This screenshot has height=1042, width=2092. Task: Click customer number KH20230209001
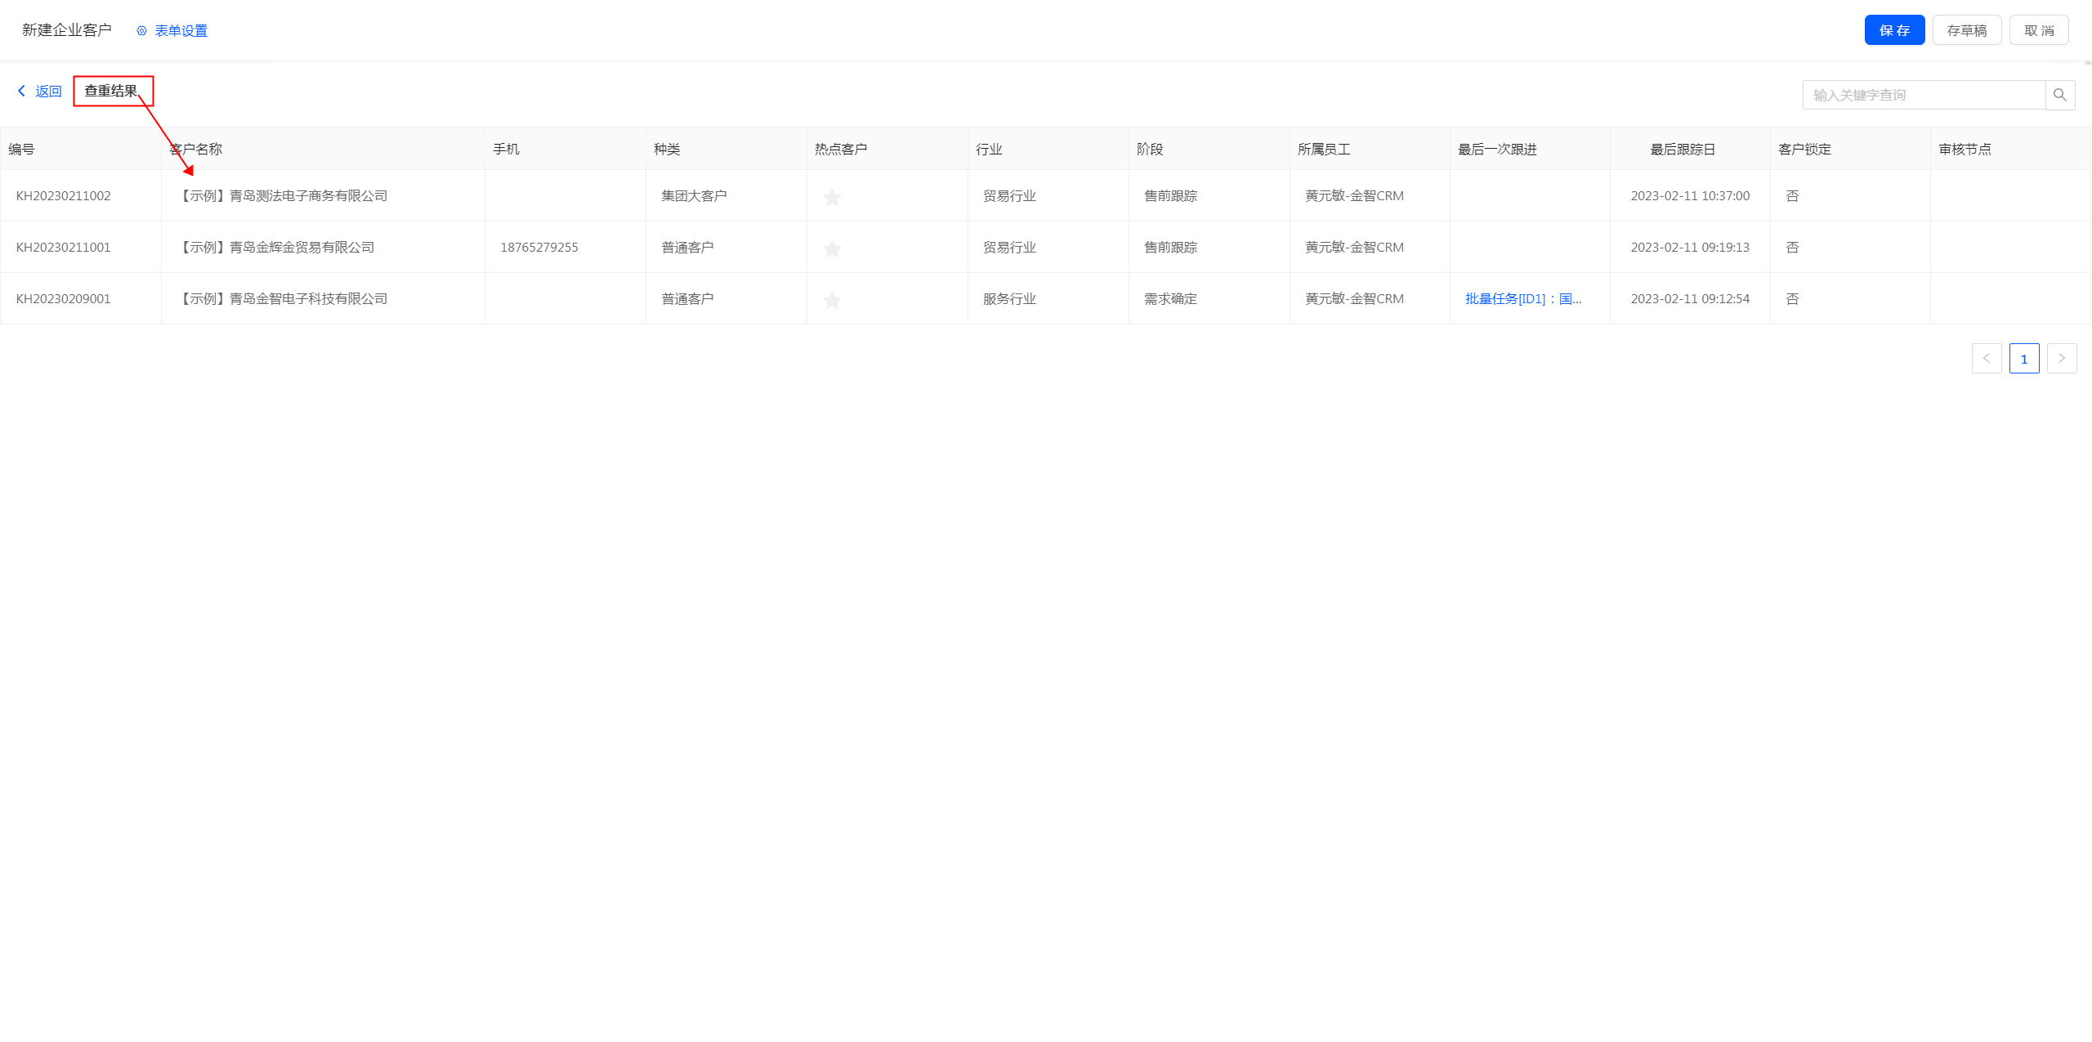[x=63, y=299]
